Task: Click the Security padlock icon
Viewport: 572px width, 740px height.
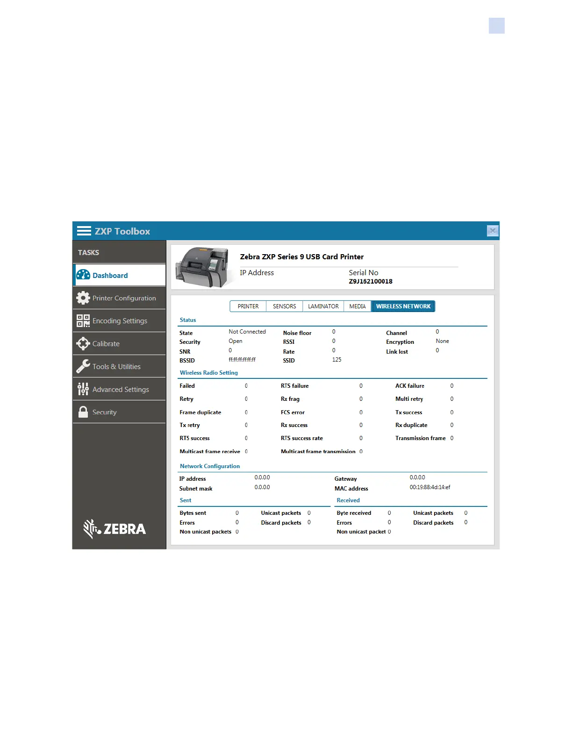Action: [x=83, y=412]
